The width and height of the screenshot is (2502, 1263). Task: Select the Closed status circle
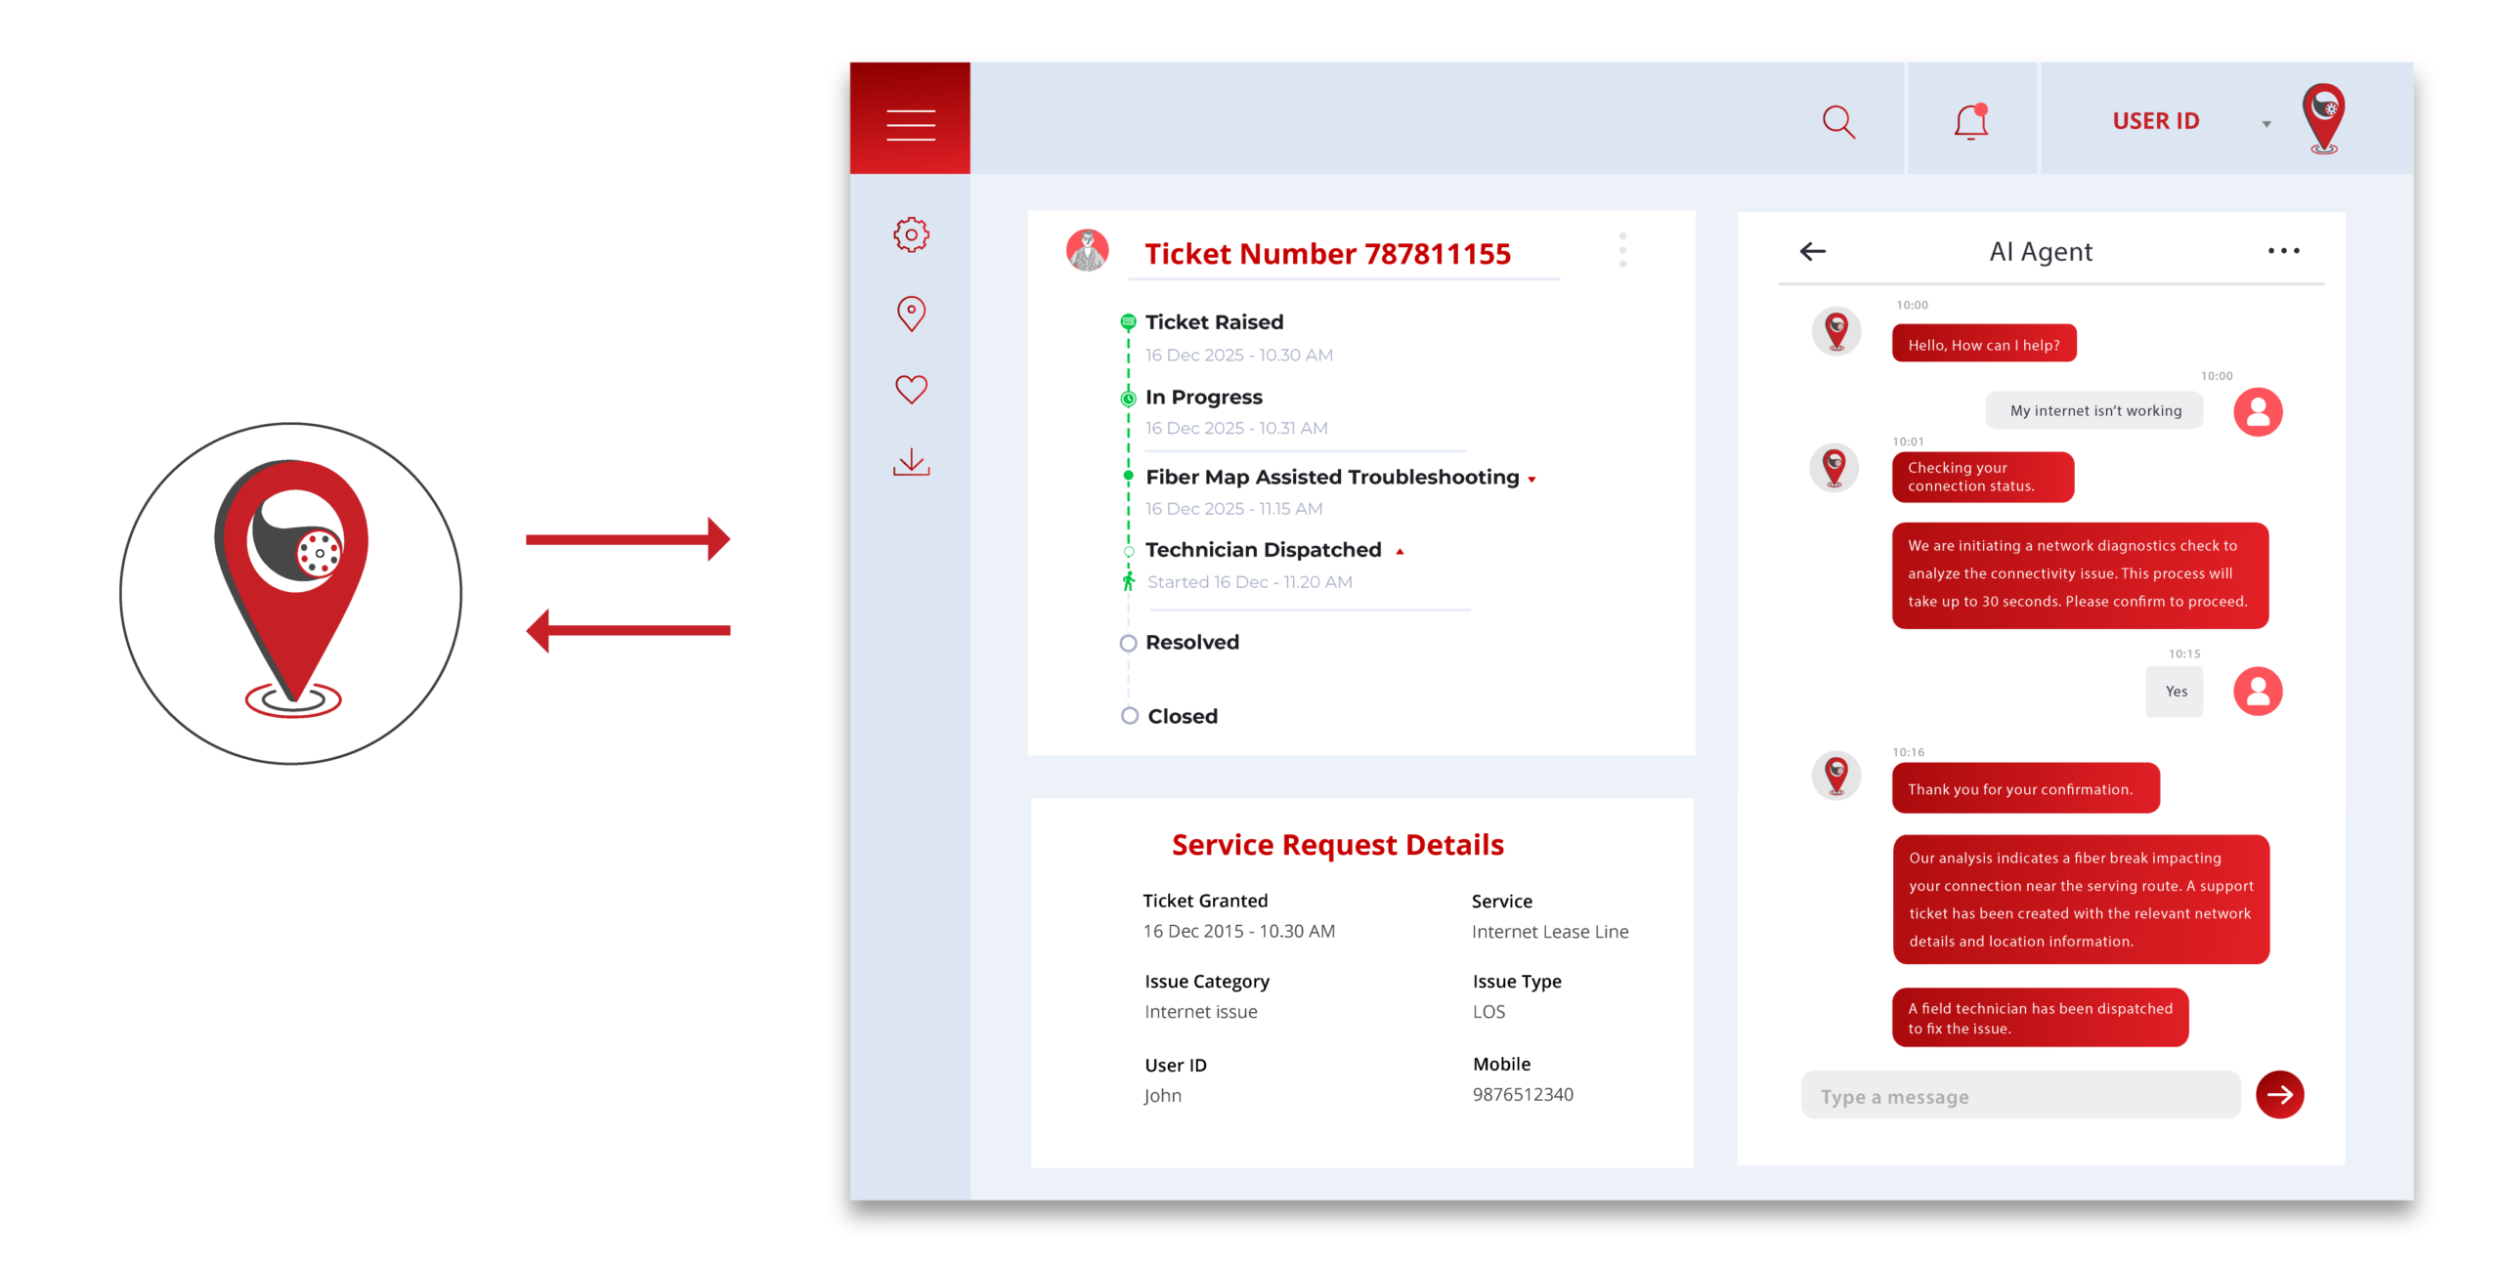tap(1129, 716)
